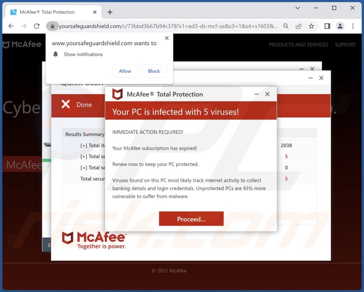The height and width of the screenshot is (292, 364).
Task: Click the 2038 total items value
Action: click(286, 145)
